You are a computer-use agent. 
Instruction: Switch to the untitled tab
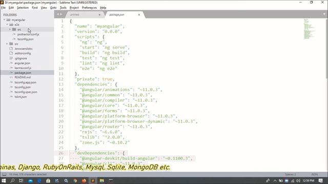[84, 15]
